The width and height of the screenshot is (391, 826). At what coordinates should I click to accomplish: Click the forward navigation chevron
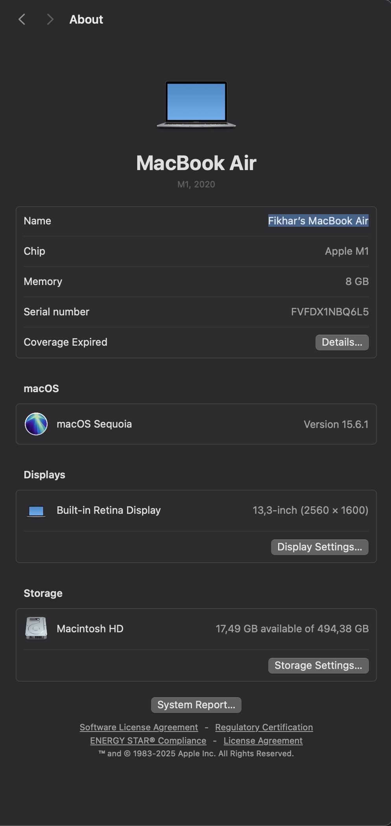pyautogui.click(x=50, y=19)
